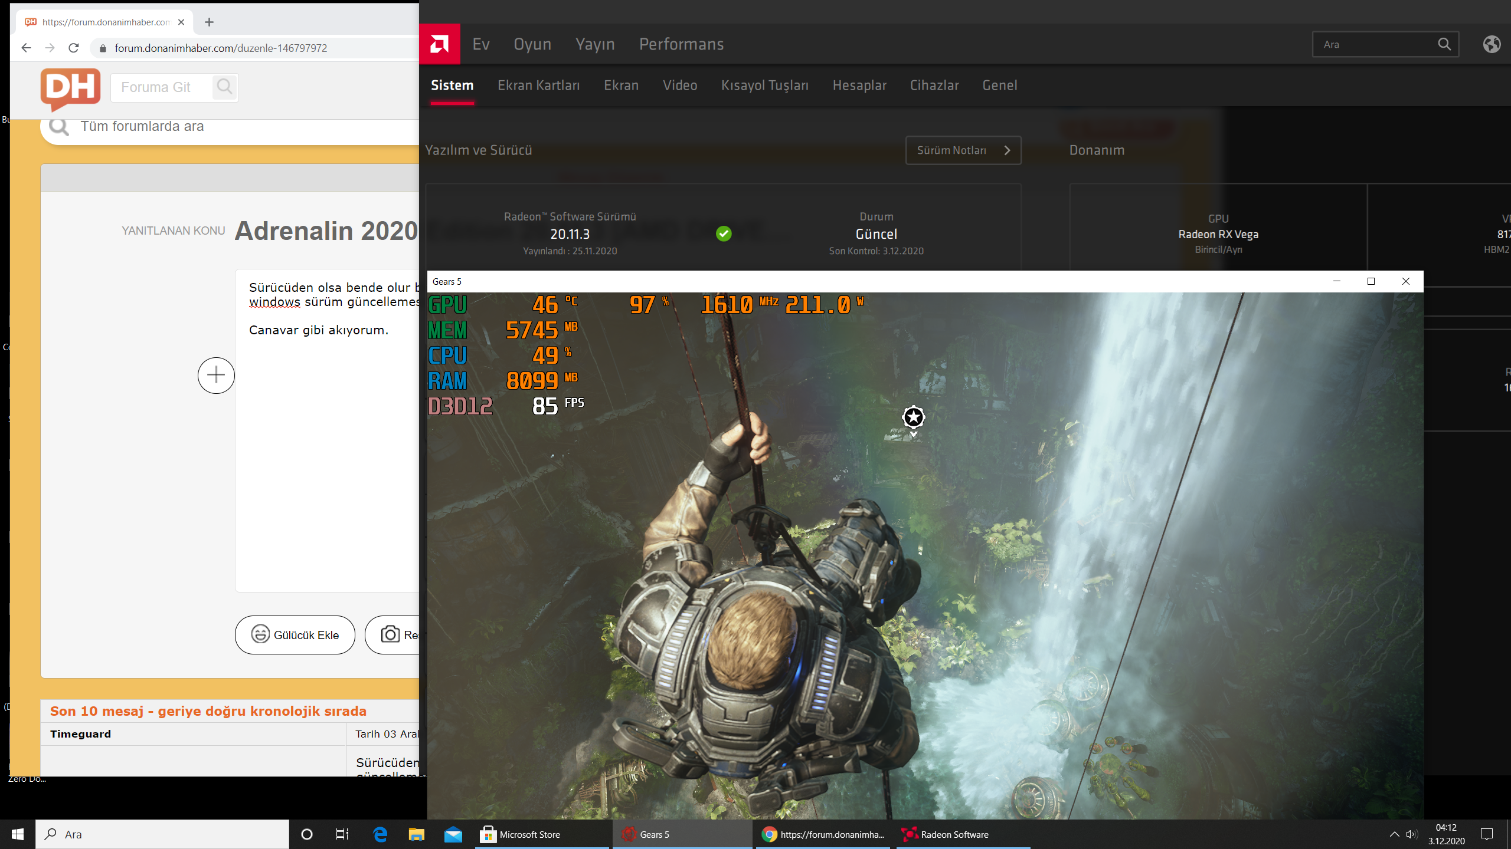
Task: Open the Ev tab in Radeon Software
Action: point(481,44)
